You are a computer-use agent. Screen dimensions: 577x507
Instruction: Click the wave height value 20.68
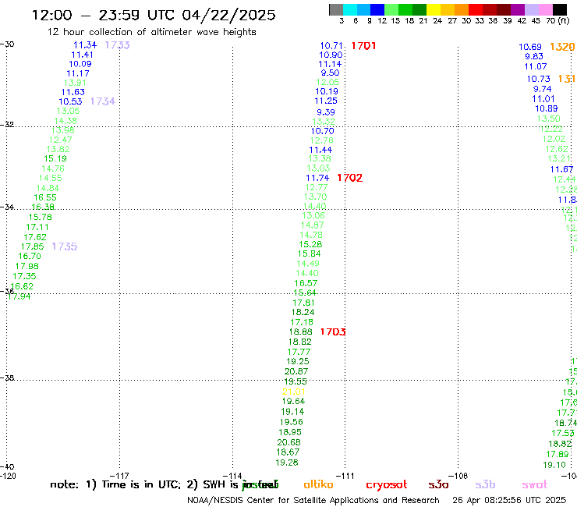[x=288, y=442]
